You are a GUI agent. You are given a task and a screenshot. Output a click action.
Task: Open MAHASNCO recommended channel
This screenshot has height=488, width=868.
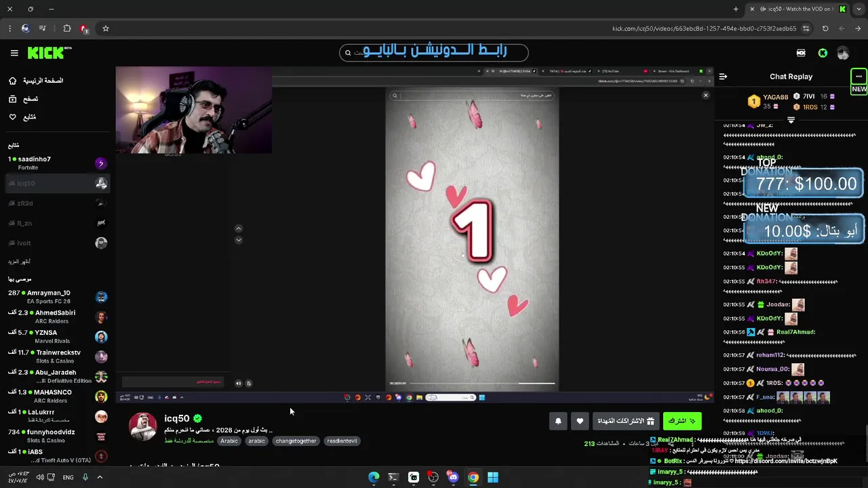point(57,396)
